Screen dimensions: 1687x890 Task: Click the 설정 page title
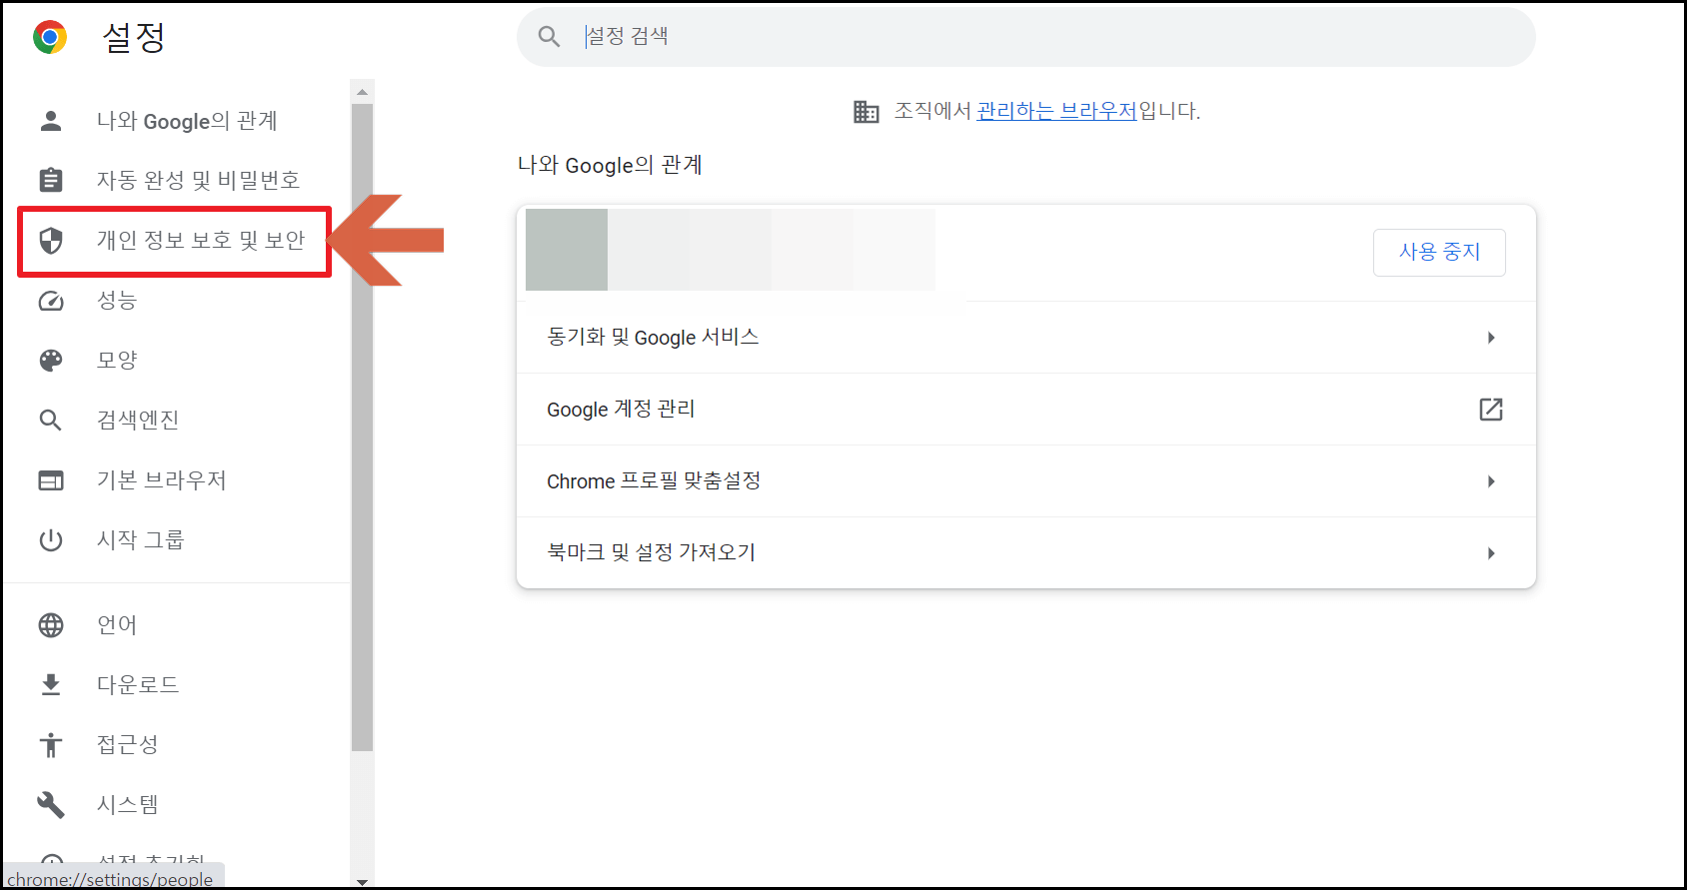pos(134,37)
